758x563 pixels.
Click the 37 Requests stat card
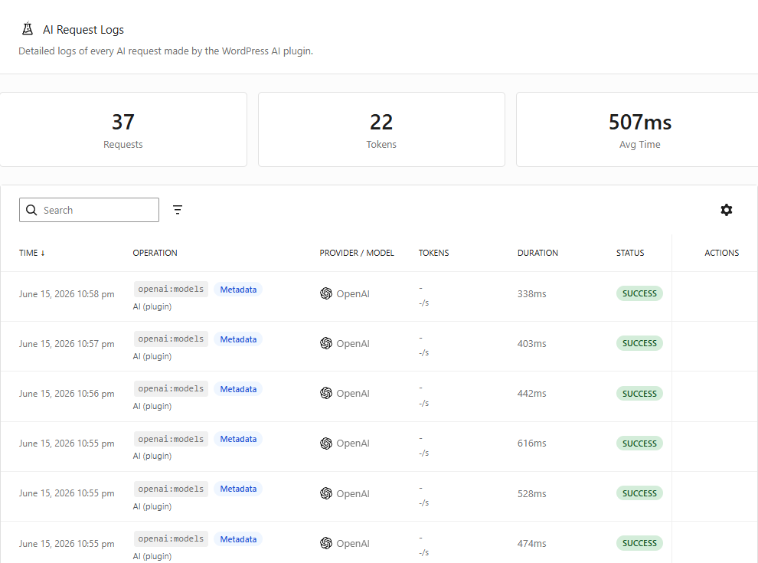click(123, 129)
